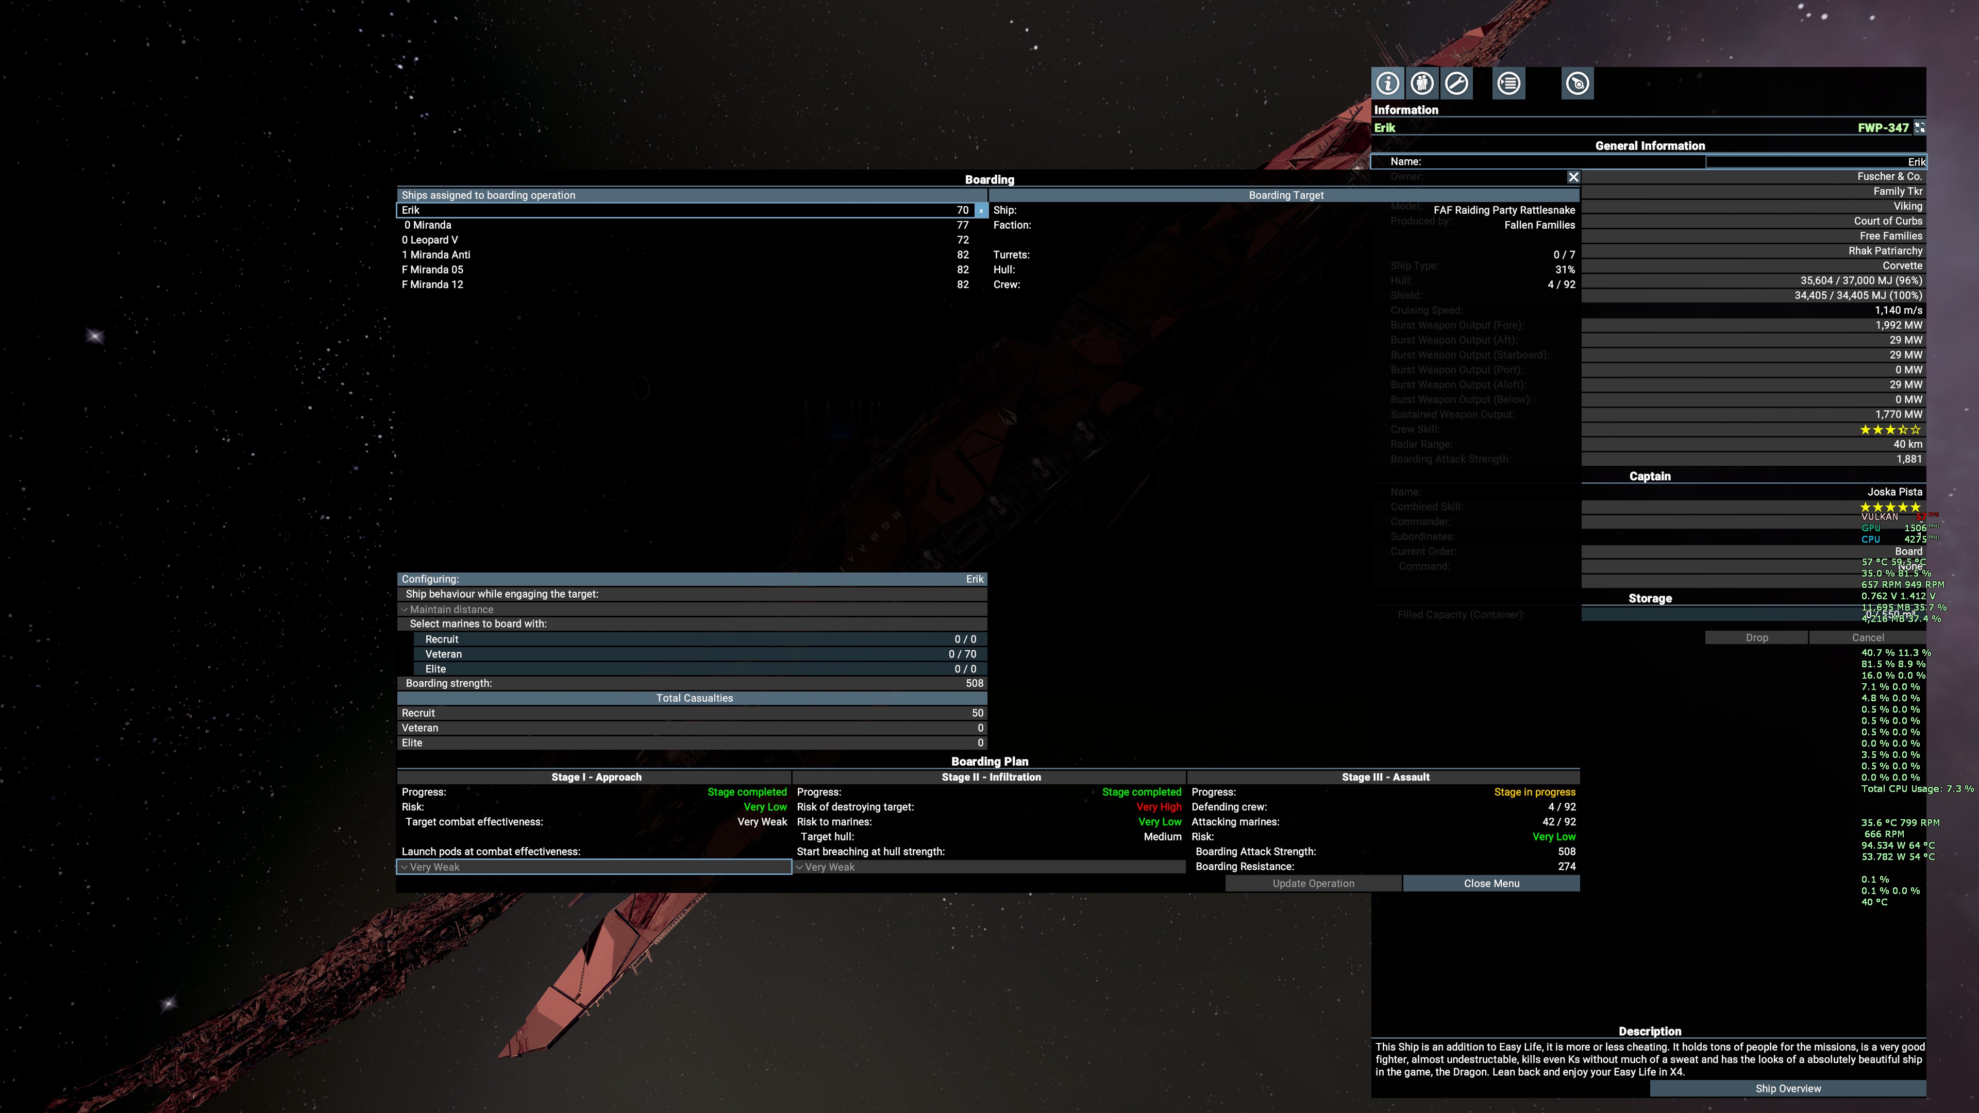Select the F Miranda 12 ship row
This screenshot has width=1979, height=1113.
coord(685,285)
